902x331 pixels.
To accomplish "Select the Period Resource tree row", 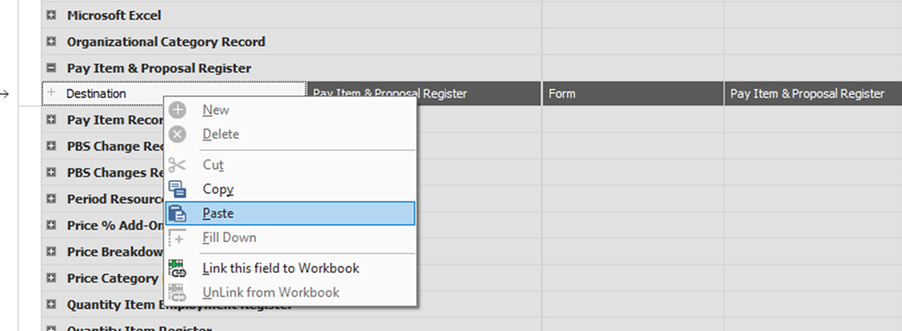I will point(113,199).
